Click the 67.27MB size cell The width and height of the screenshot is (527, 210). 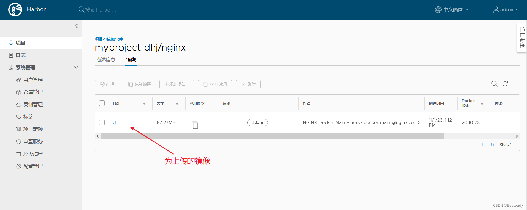click(166, 122)
